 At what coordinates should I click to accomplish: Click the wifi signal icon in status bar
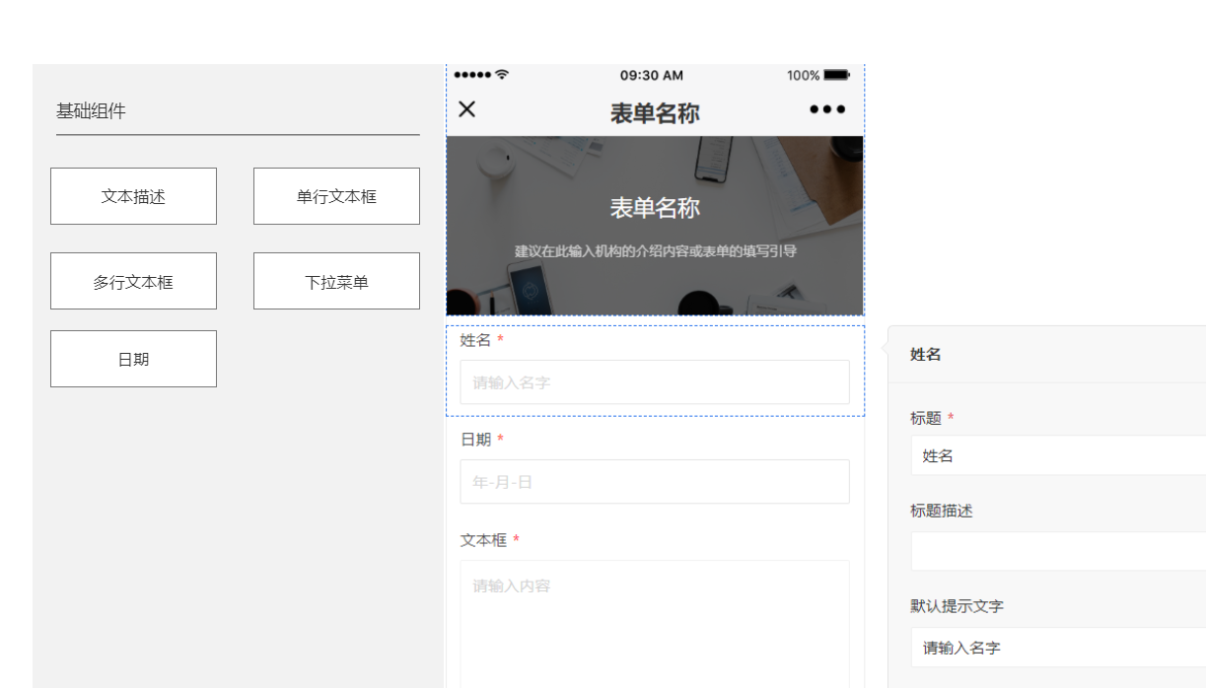[x=502, y=75]
